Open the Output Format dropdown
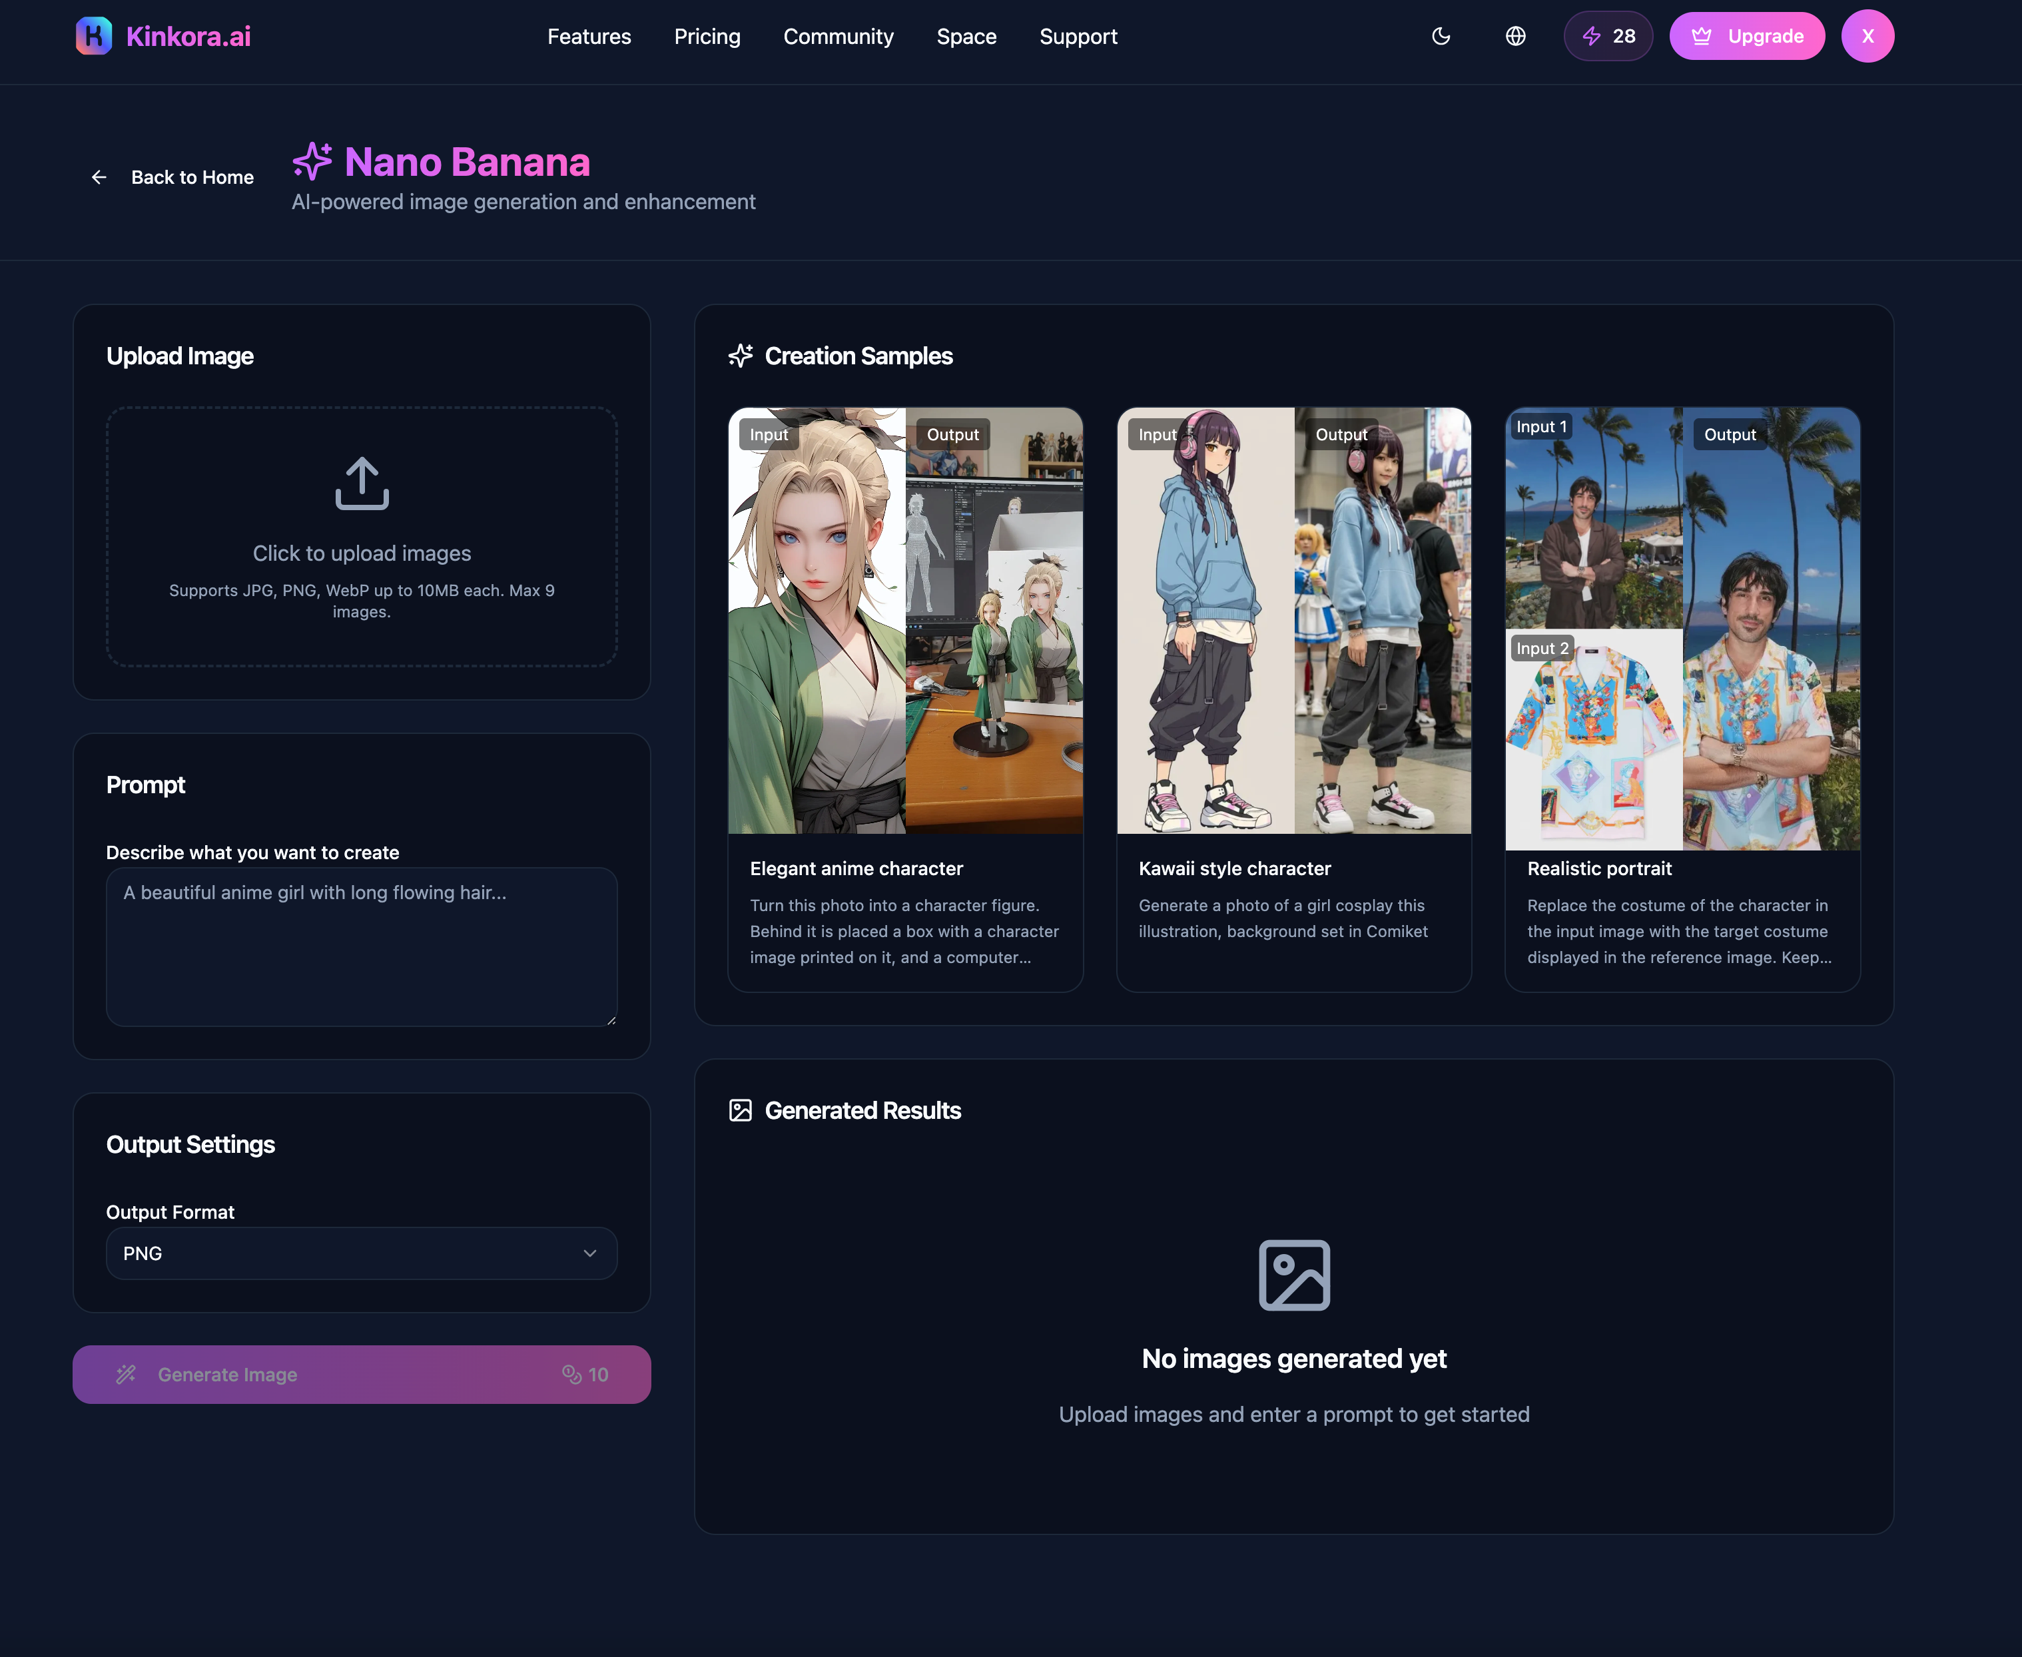This screenshot has width=2022, height=1657. (361, 1253)
